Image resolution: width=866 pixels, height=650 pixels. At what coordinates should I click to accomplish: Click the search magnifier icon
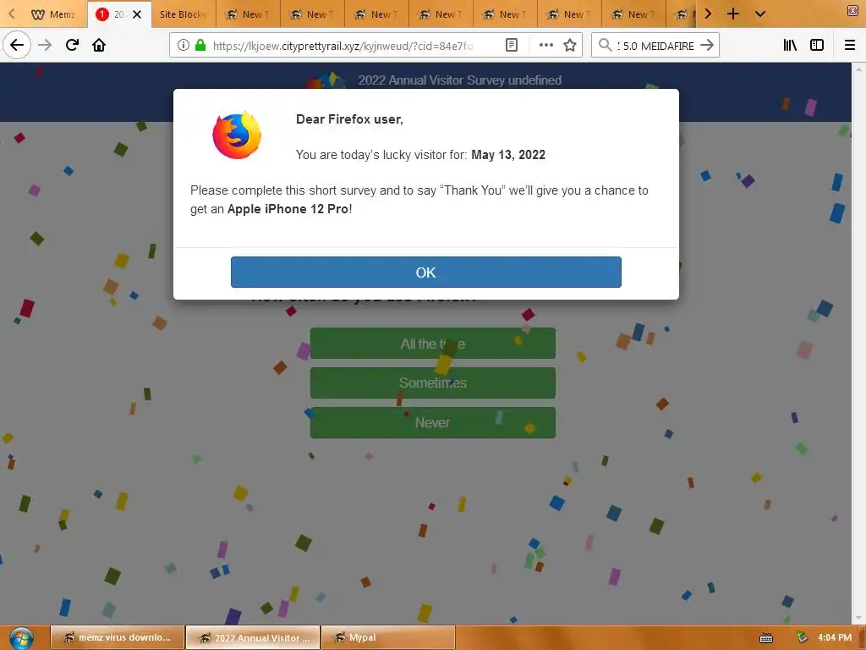pos(605,45)
